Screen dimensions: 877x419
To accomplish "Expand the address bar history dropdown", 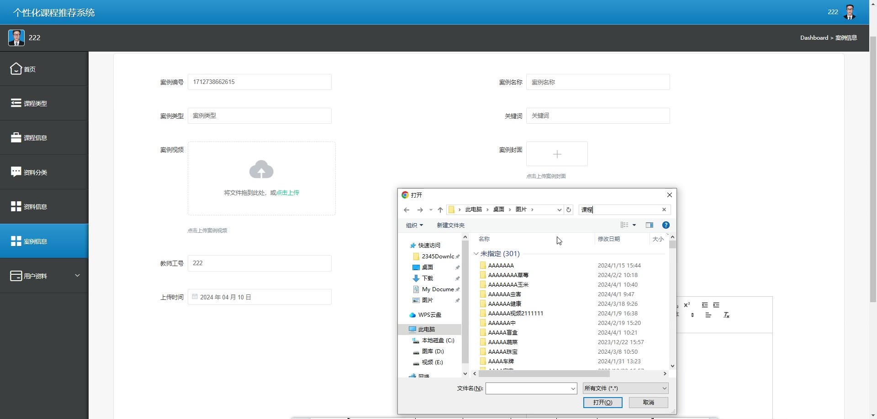I will [559, 210].
